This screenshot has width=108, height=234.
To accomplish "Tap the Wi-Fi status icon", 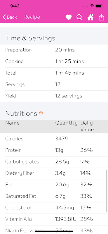I will [92, 6].
